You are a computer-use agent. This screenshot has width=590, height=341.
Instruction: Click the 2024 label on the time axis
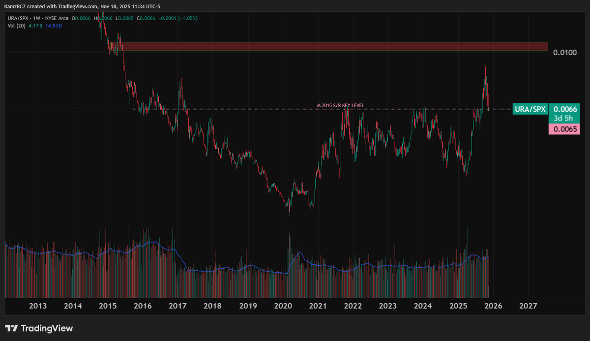tap(423, 306)
